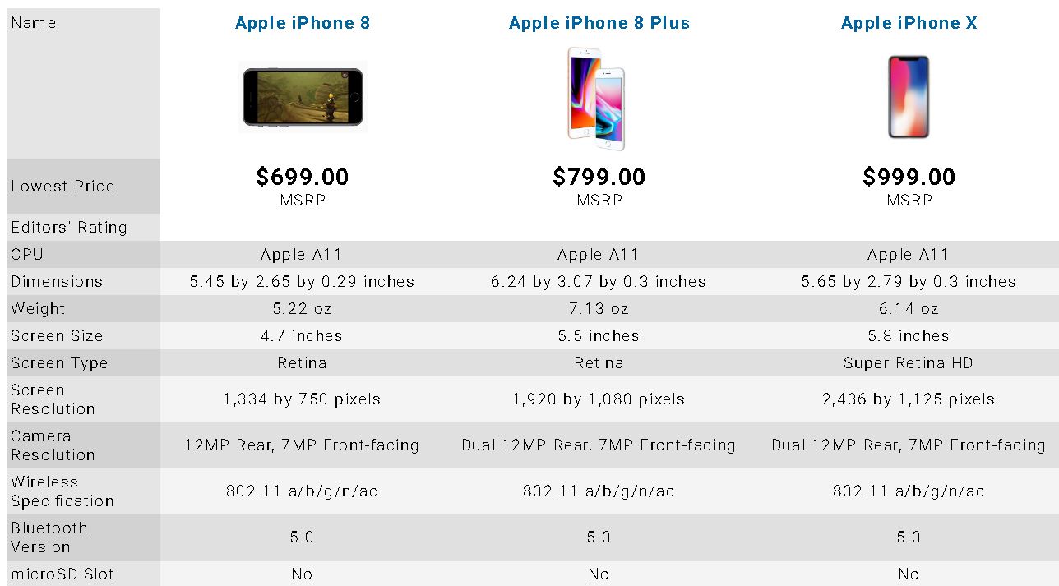Viewport: 1059px width, 586px height.
Task: Click the 6.24 by 3.07 by 0.3 inches cell
Action: click(599, 282)
